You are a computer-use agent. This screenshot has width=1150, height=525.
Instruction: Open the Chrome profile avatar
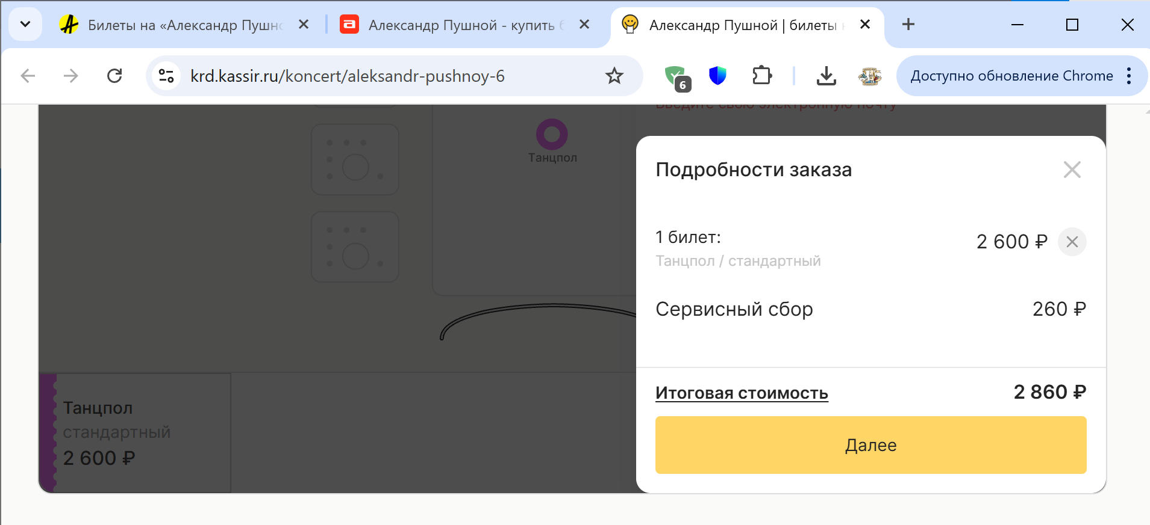coord(869,76)
